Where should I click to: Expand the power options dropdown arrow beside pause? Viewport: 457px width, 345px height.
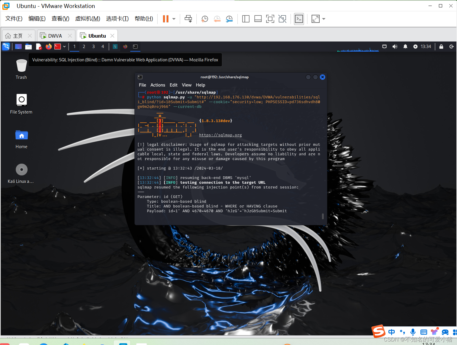pyautogui.click(x=174, y=19)
